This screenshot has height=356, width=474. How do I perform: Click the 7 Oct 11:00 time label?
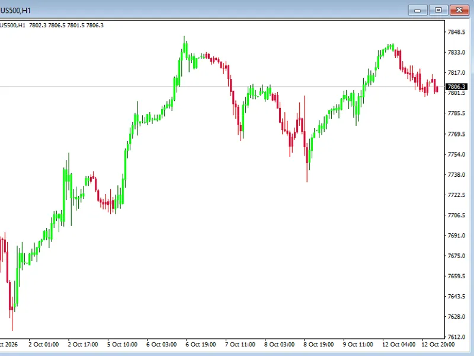240,345
